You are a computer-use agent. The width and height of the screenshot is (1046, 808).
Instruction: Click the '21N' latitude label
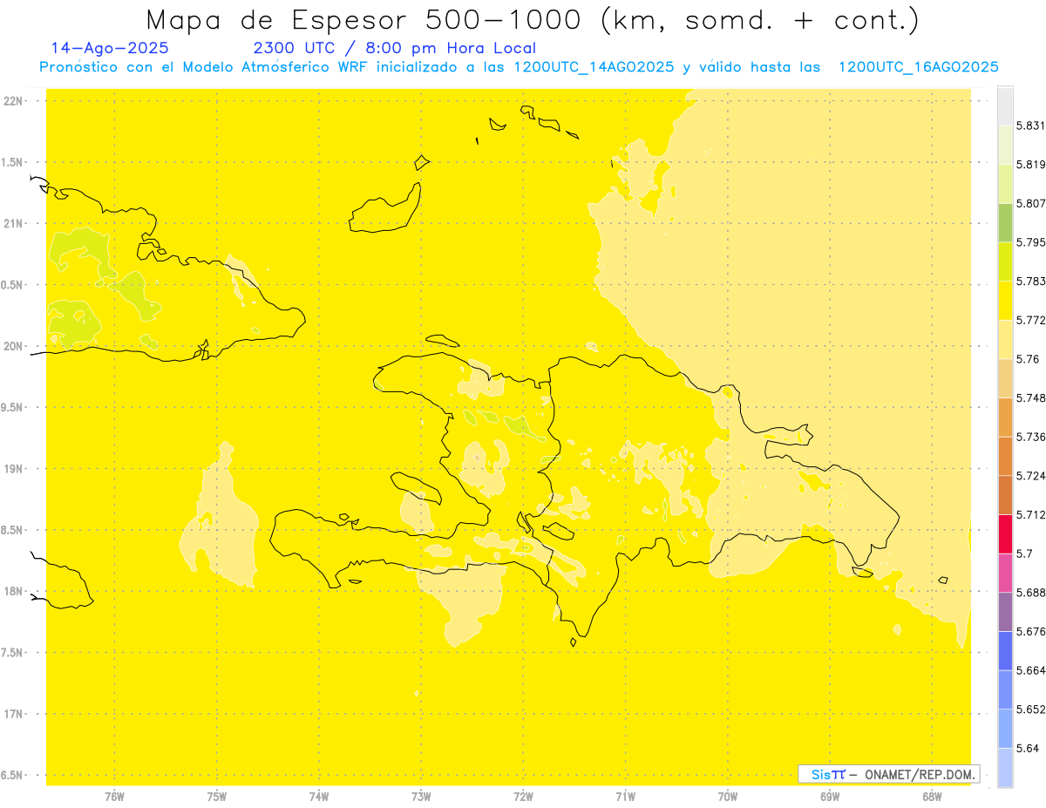13,224
